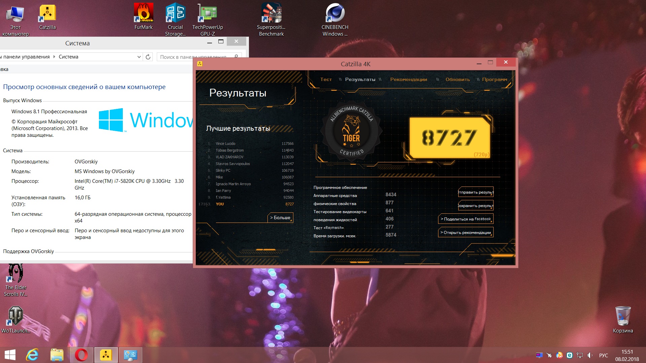Screen dimensions: 646x363
Task: Open the Catzilla desktop shortcut
Action: [x=47, y=17]
